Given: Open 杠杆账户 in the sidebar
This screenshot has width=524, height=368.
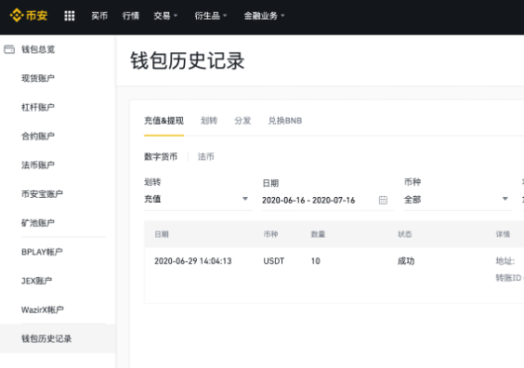Looking at the screenshot, I should 38,107.
